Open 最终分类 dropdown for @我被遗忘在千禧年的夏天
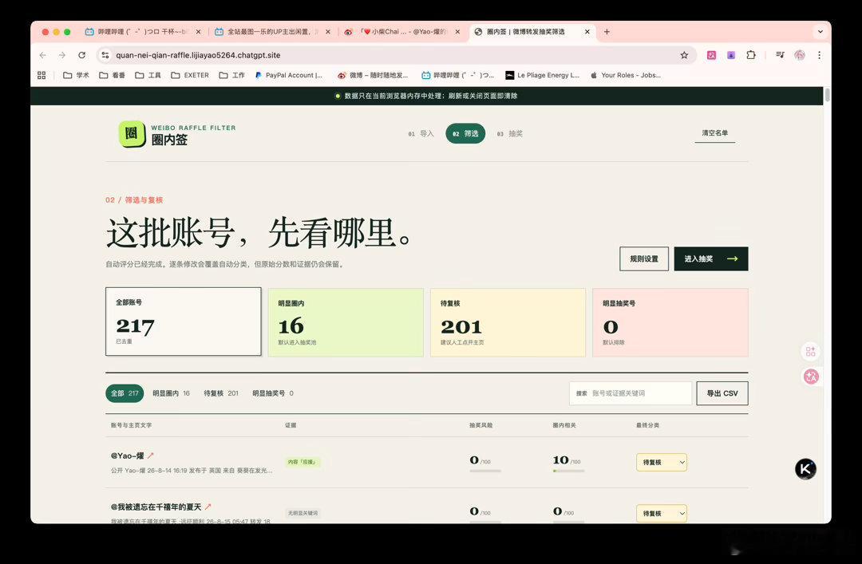This screenshot has width=862, height=564. [x=662, y=514]
